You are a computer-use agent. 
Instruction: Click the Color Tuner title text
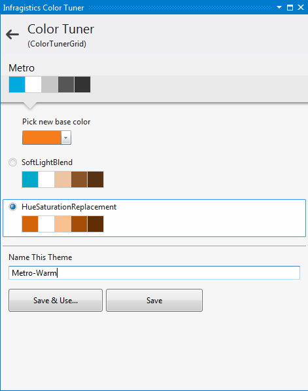coord(61,29)
